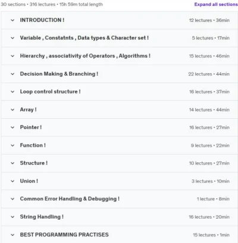Expand Variable, Constants, Data types section chevron
This screenshot has width=238, height=243.
click(12, 38)
